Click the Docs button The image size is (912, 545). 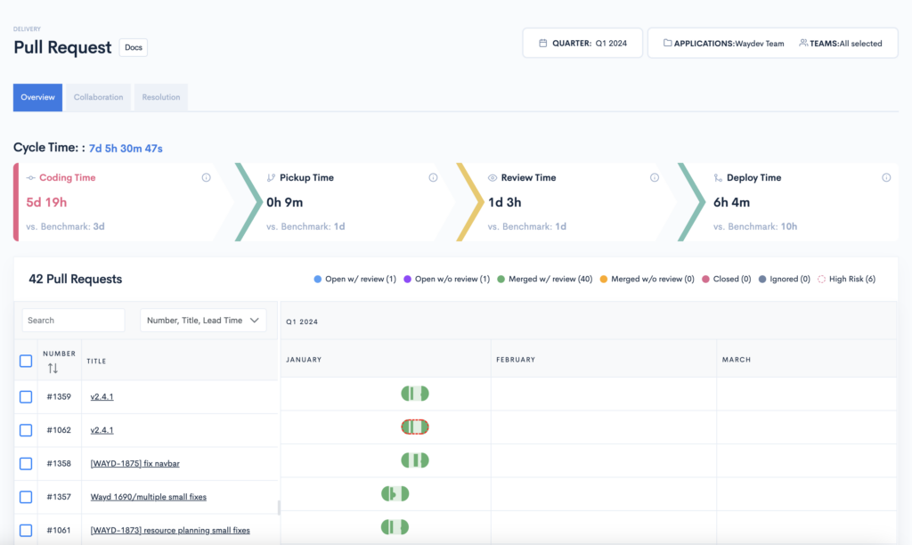[134, 47]
